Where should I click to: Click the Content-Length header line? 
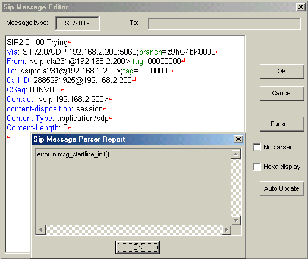click(x=37, y=127)
